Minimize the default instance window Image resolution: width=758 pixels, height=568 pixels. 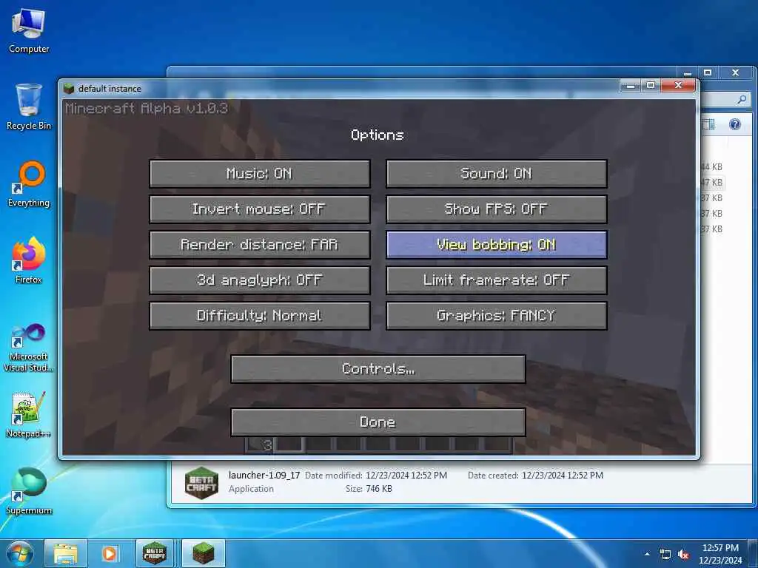coord(631,86)
